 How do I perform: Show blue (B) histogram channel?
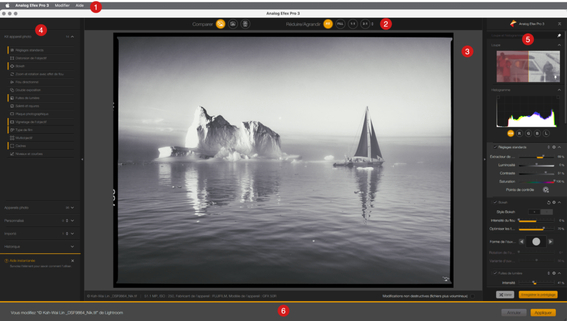[537, 133]
